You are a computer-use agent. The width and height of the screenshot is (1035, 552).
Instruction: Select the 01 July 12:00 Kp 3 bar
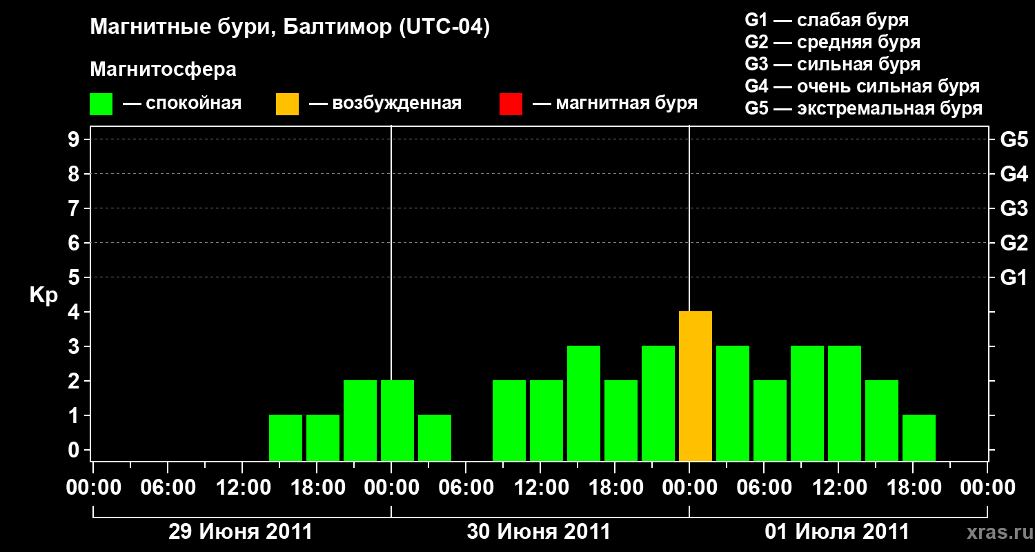845,404
